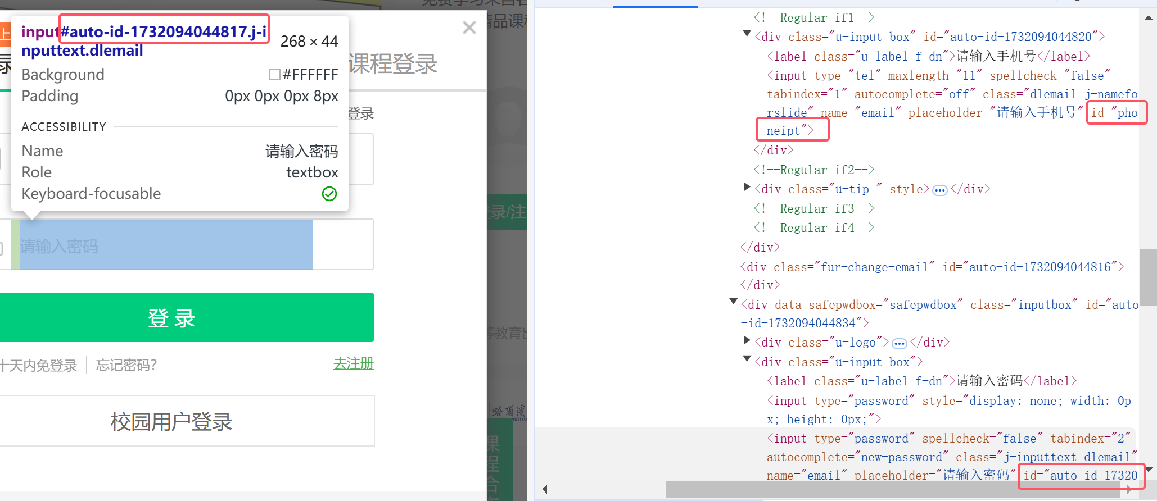Collapse the second u-input box div
The image size is (1157, 501).
pyautogui.click(x=747, y=359)
